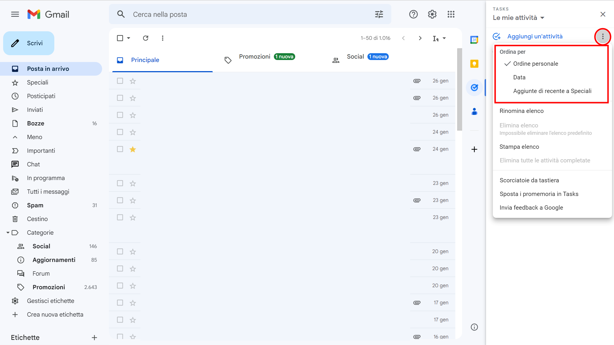Collapse sidebar with Meno

click(x=34, y=137)
